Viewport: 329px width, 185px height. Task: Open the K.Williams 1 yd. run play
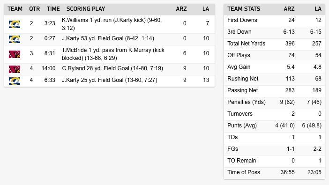(x=112, y=24)
